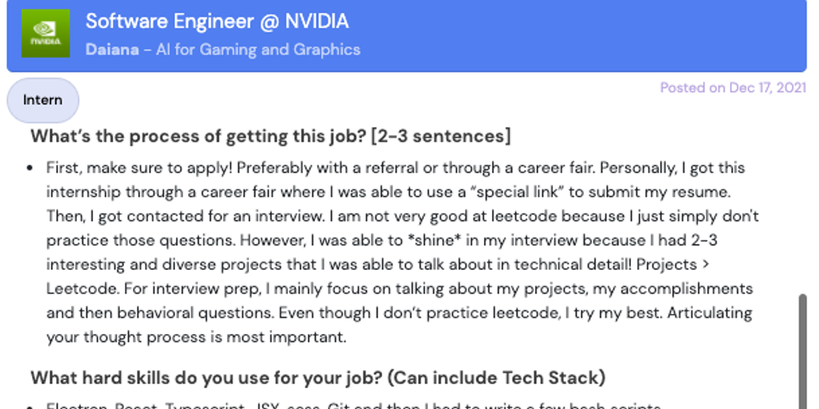Click the partially visible Electron, React, Typescript line
Viewport: 819px width, 409px height.
tap(352, 406)
